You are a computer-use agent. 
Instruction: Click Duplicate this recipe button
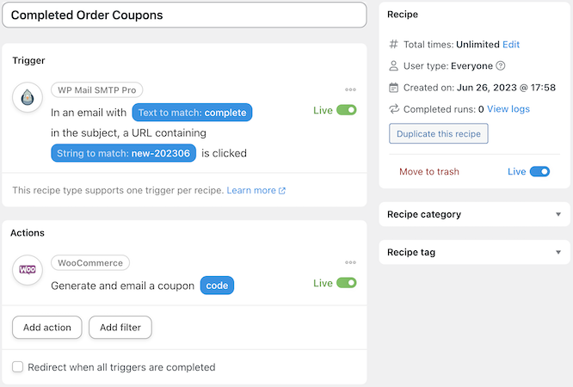439,134
